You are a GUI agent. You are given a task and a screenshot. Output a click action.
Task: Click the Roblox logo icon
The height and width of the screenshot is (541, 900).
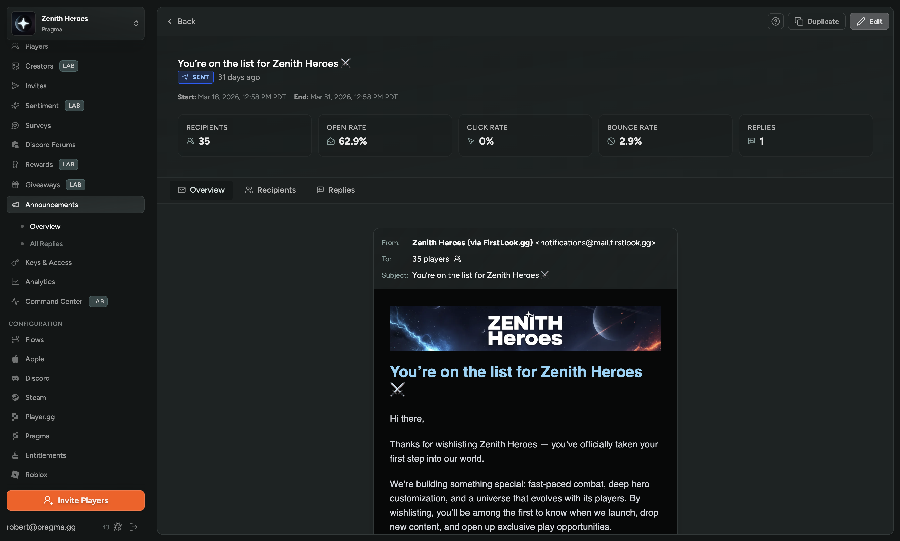[15, 475]
